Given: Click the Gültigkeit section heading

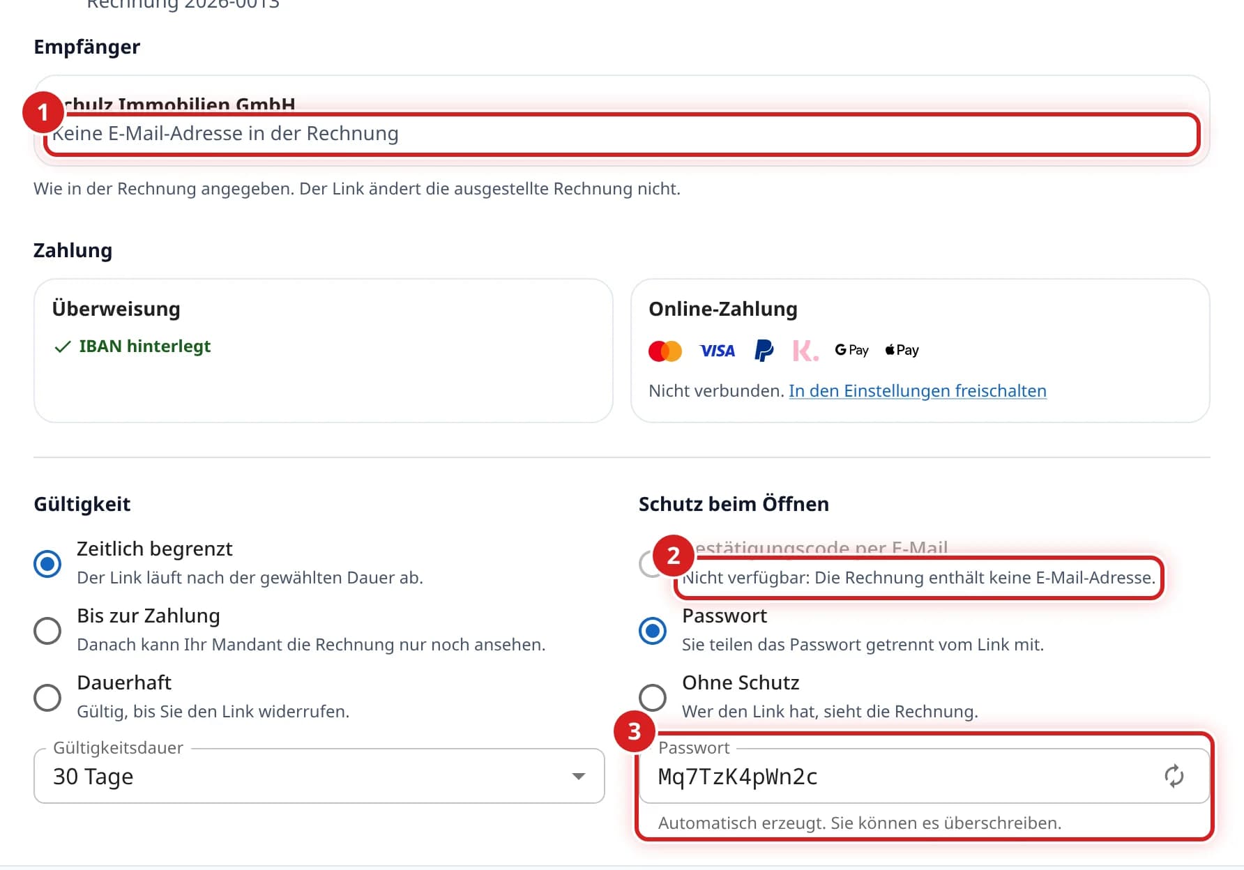Looking at the screenshot, I should (x=82, y=504).
